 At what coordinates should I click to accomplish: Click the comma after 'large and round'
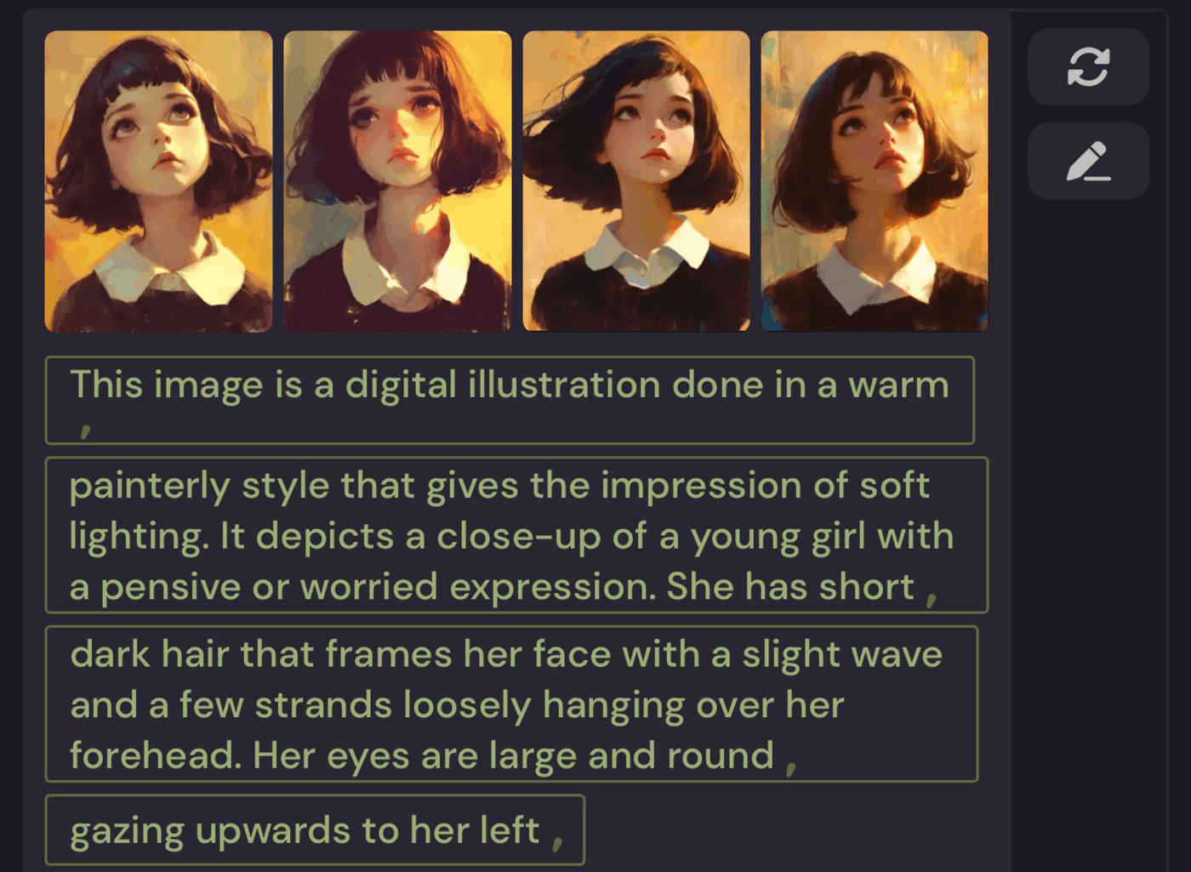click(x=791, y=768)
